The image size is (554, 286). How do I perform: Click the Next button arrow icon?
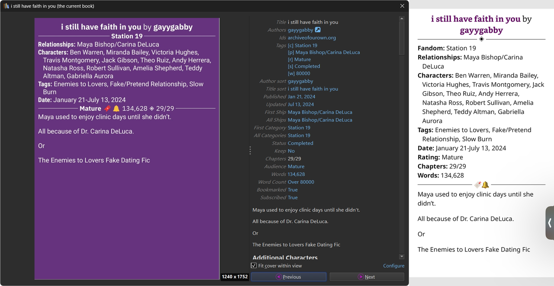(x=361, y=277)
